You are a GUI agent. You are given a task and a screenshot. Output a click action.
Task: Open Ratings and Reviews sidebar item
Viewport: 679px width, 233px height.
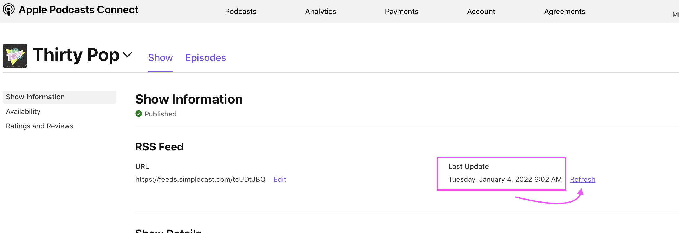tap(39, 126)
